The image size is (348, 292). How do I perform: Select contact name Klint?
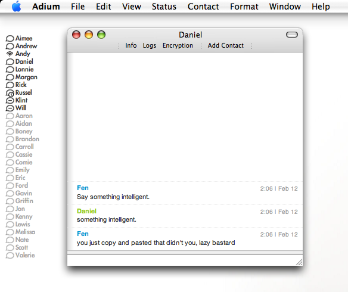point(21,100)
